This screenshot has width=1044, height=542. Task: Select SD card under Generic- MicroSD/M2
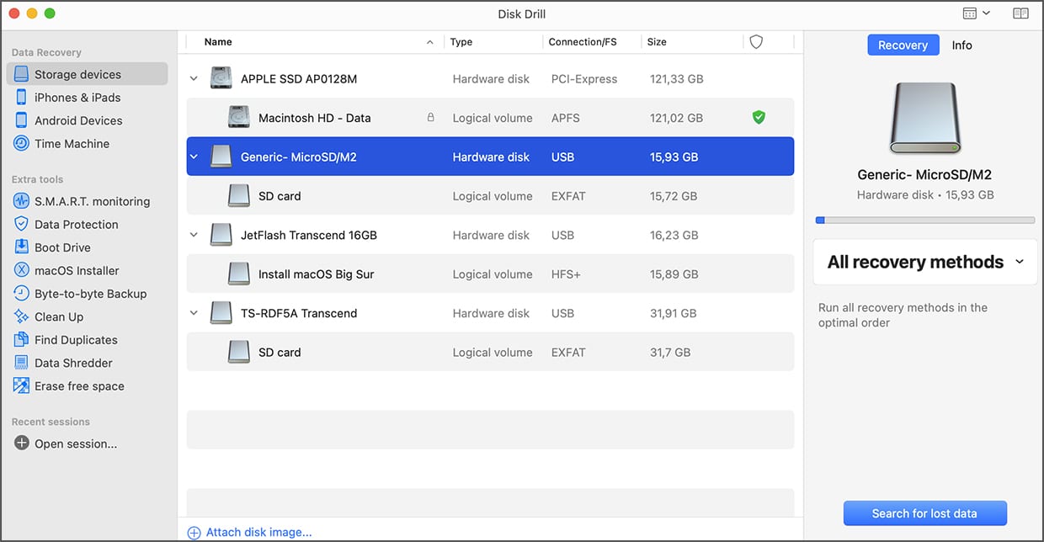point(490,196)
